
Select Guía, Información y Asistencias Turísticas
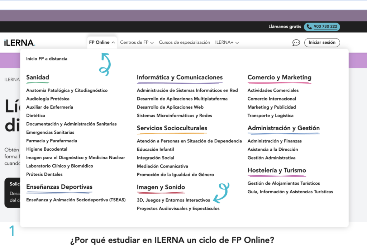(290, 192)
